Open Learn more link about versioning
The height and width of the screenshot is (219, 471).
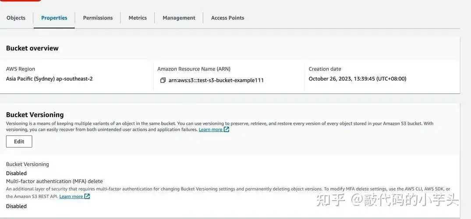pyautogui.click(x=214, y=130)
